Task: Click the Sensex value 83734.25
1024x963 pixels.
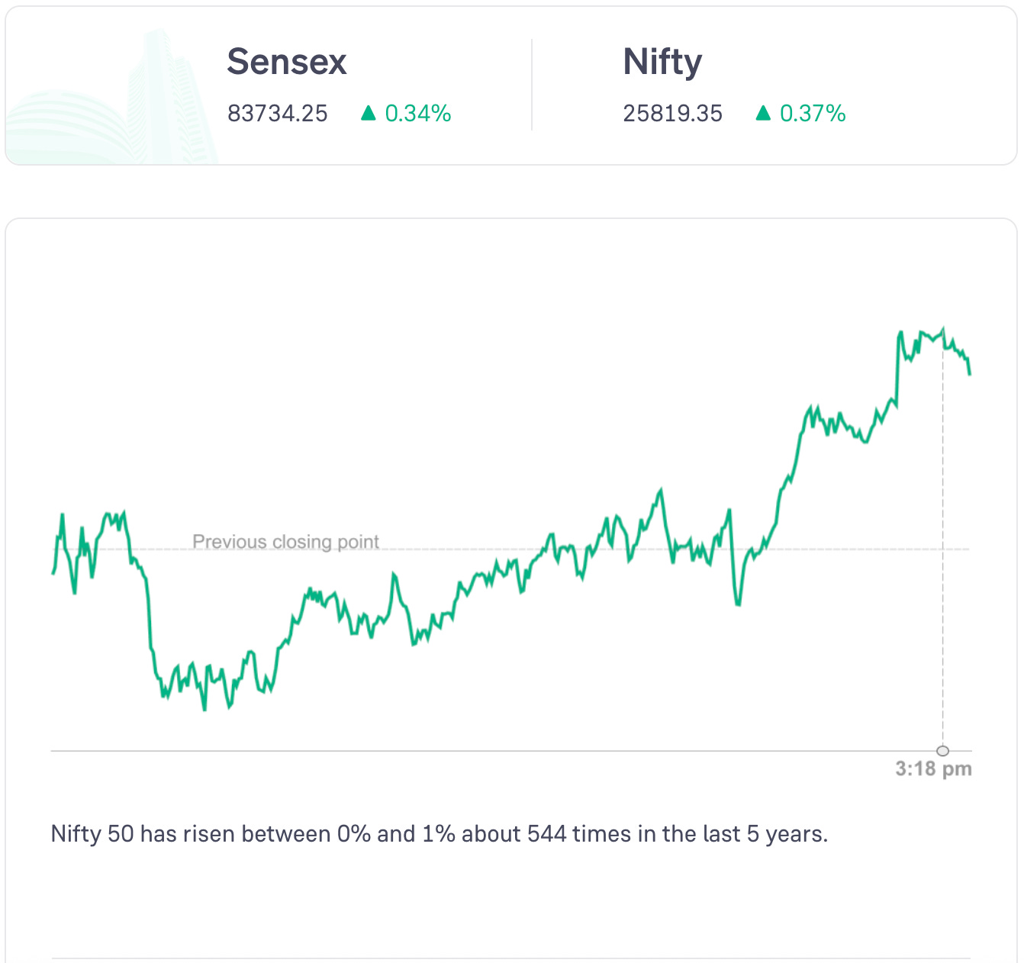Action: coord(278,114)
